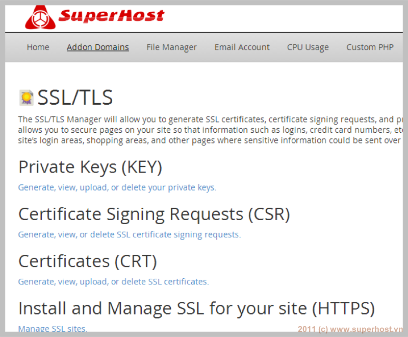The height and width of the screenshot is (337, 408).
Task: Click the Private Keys (KEY) heading
Action: tap(91, 167)
